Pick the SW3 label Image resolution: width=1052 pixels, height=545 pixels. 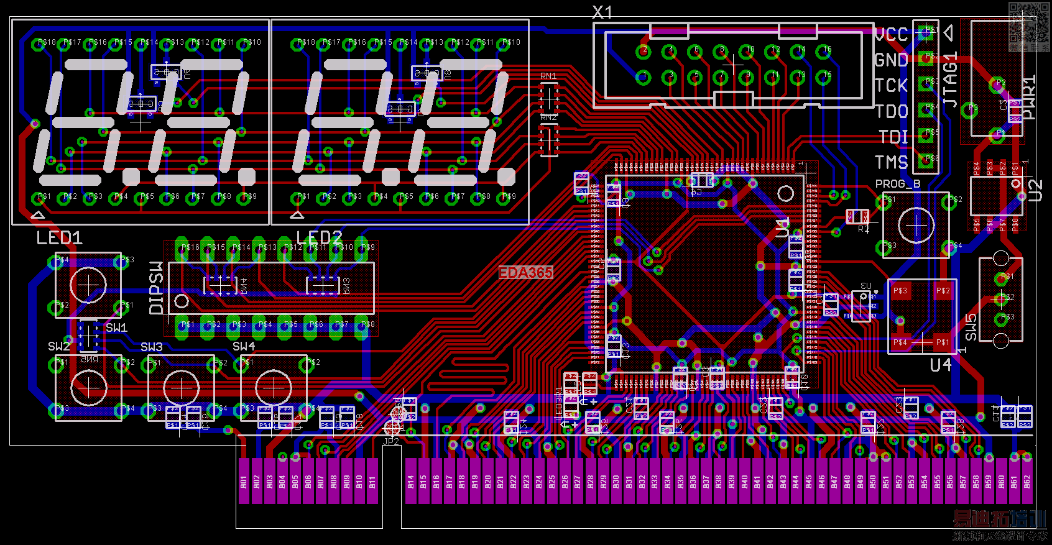152,347
